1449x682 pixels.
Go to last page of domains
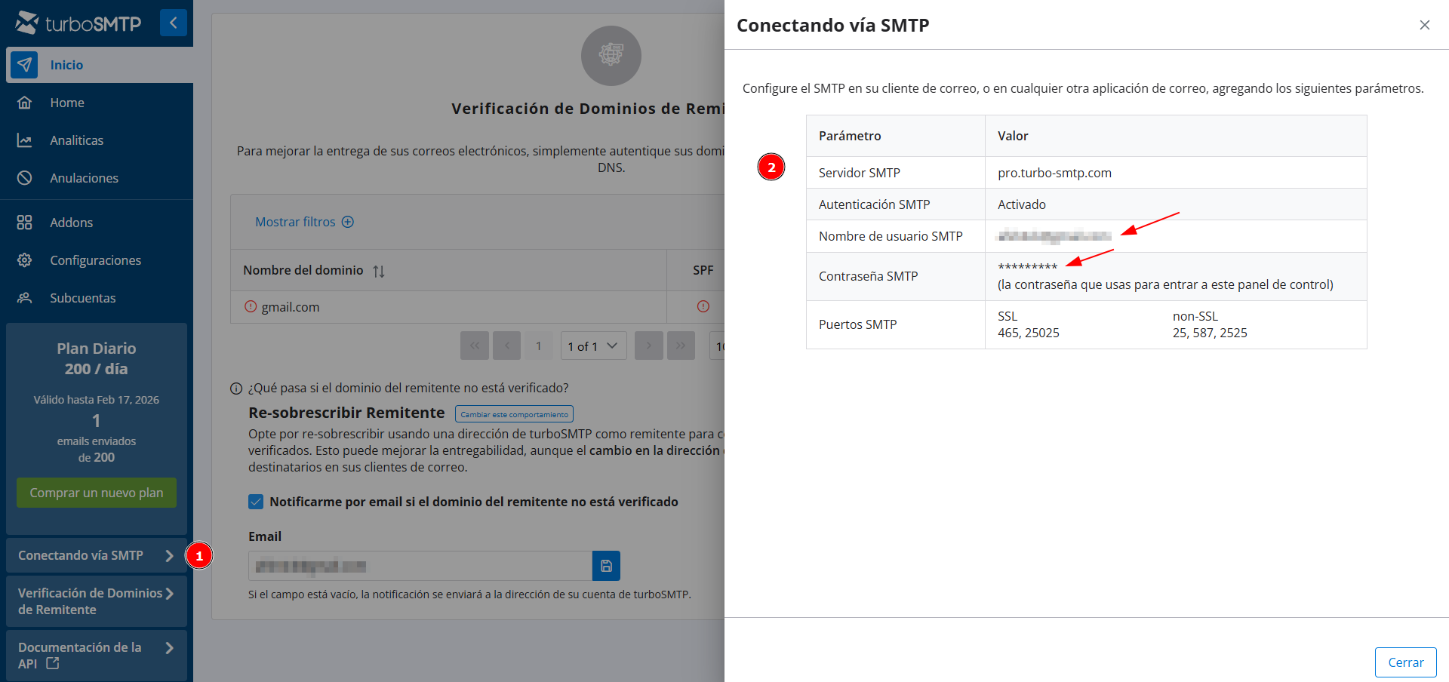[x=681, y=346]
